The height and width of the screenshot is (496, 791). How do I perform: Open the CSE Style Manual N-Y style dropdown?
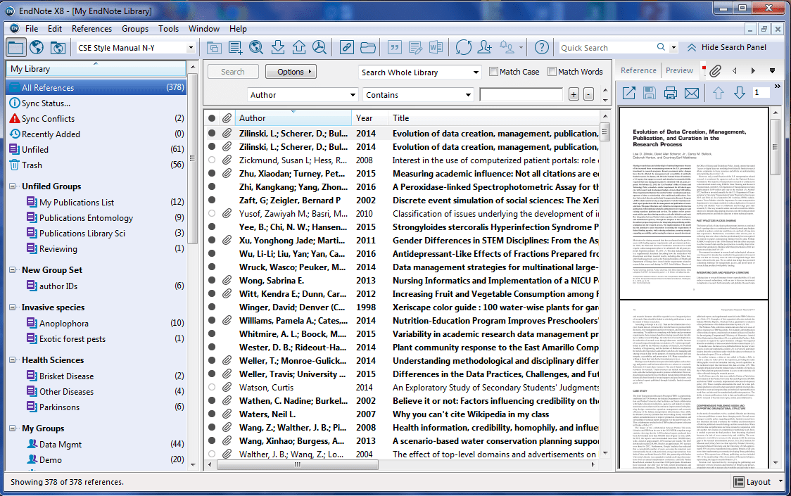[191, 48]
